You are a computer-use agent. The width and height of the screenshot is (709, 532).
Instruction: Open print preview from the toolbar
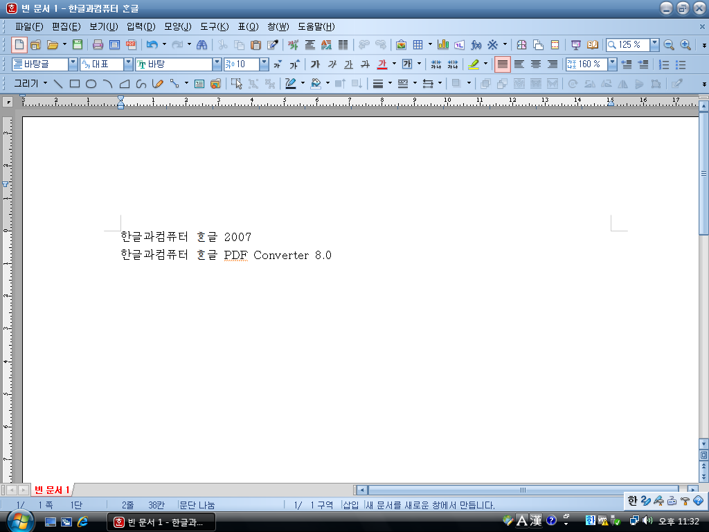coord(114,45)
